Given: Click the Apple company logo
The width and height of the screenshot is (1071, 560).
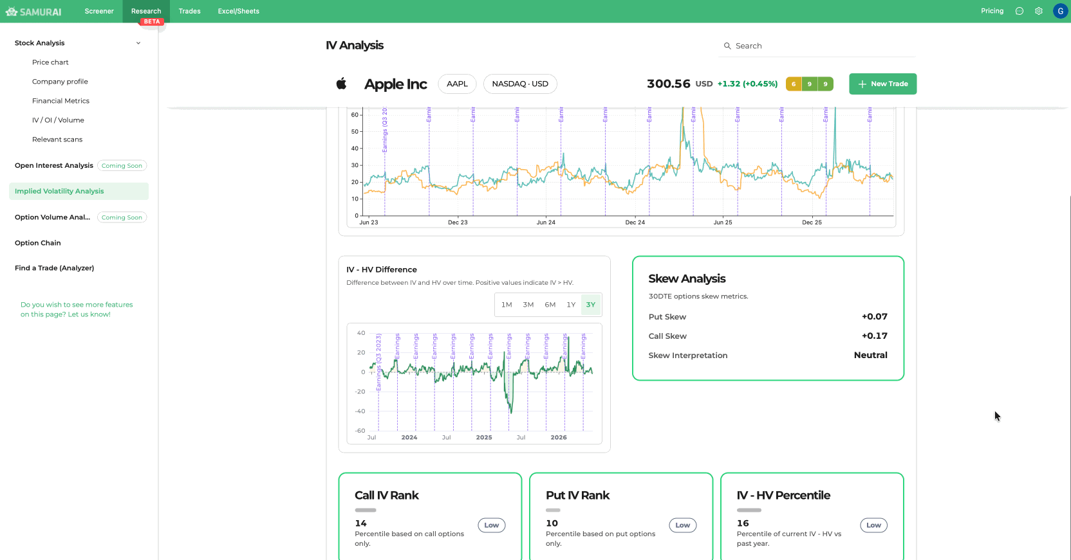Looking at the screenshot, I should [x=342, y=84].
